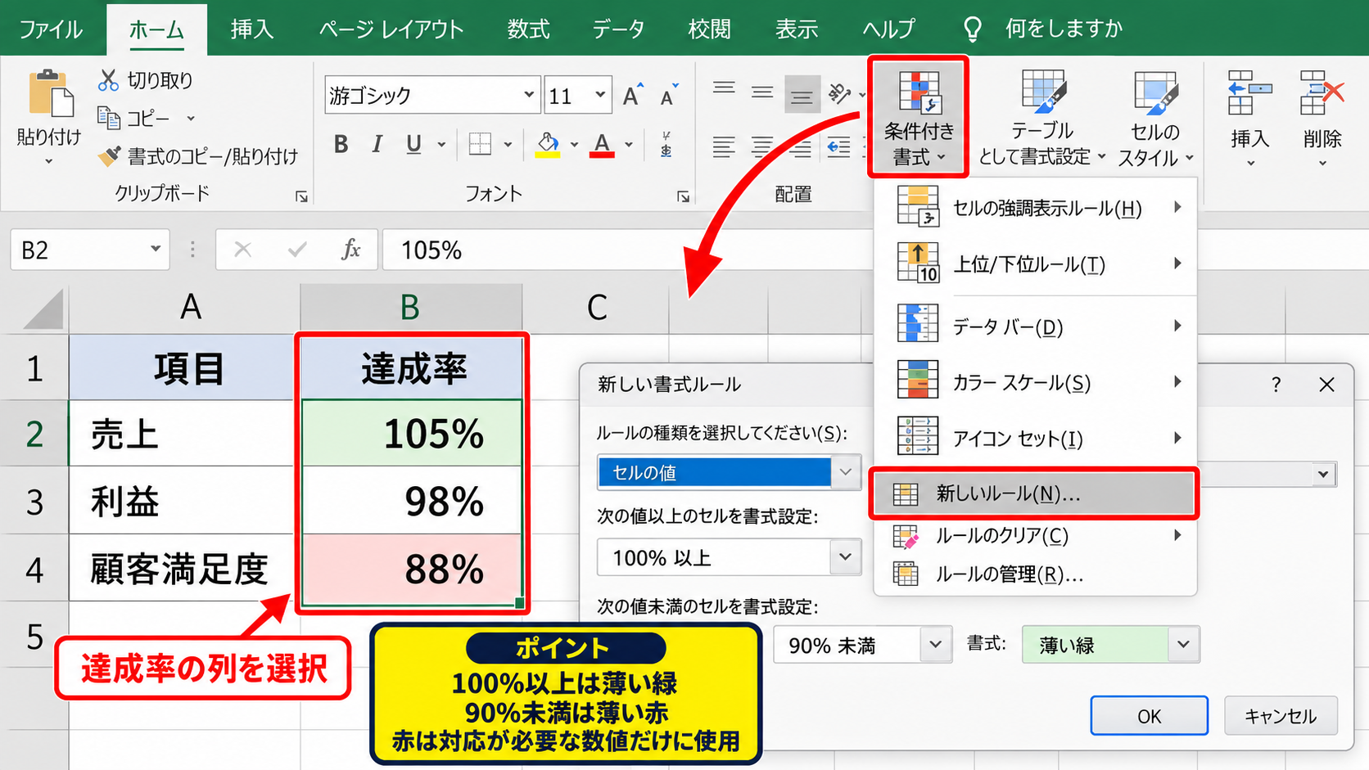The image size is (1369, 770).
Task: Click the Name Box showing B2
Action: (x=90, y=250)
